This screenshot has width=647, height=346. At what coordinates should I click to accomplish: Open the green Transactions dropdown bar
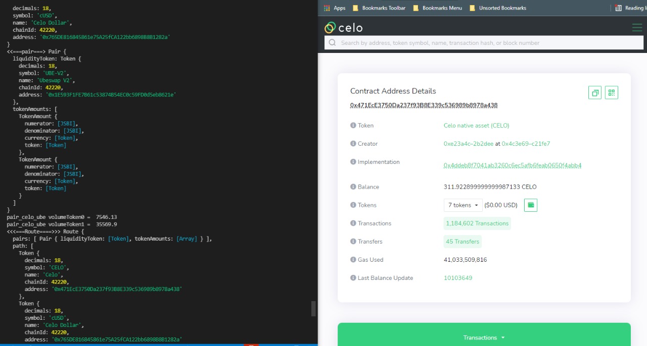pos(484,337)
